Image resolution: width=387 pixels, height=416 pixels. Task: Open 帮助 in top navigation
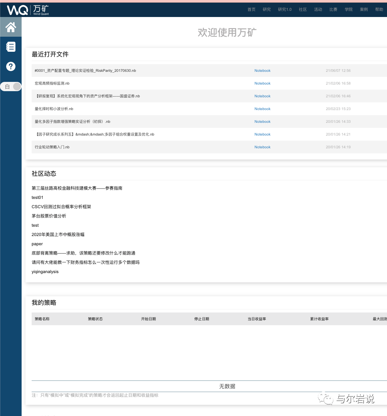[x=379, y=10]
